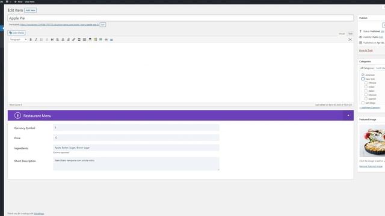Image resolution: width=385 pixels, height=216 pixels.
Task: Align text left
Action: [58, 40]
